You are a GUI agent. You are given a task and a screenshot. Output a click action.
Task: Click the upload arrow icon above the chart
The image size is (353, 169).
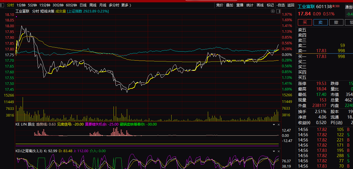coord(273,11)
